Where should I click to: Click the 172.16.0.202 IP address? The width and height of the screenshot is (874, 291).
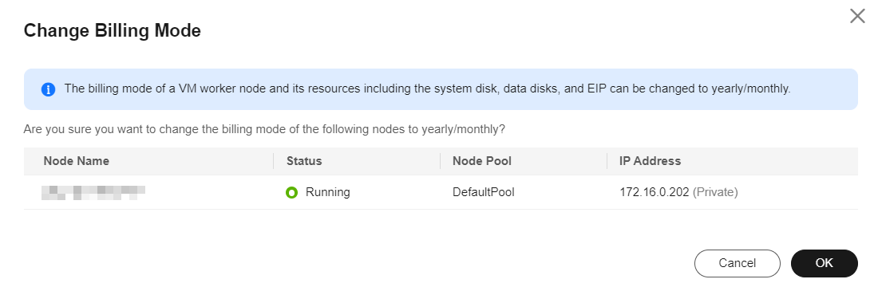pyautogui.click(x=655, y=192)
